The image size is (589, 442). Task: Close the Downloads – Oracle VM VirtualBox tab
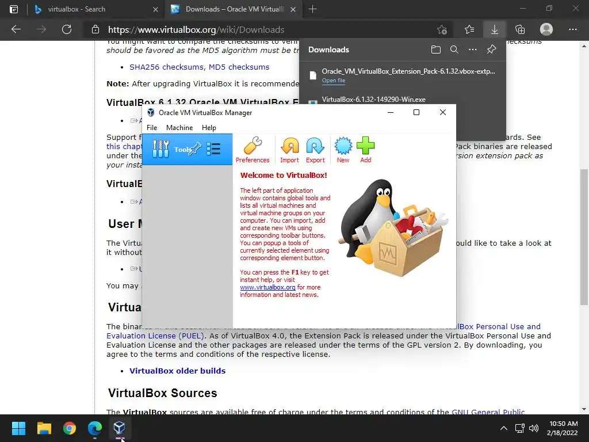pos(293,9)
